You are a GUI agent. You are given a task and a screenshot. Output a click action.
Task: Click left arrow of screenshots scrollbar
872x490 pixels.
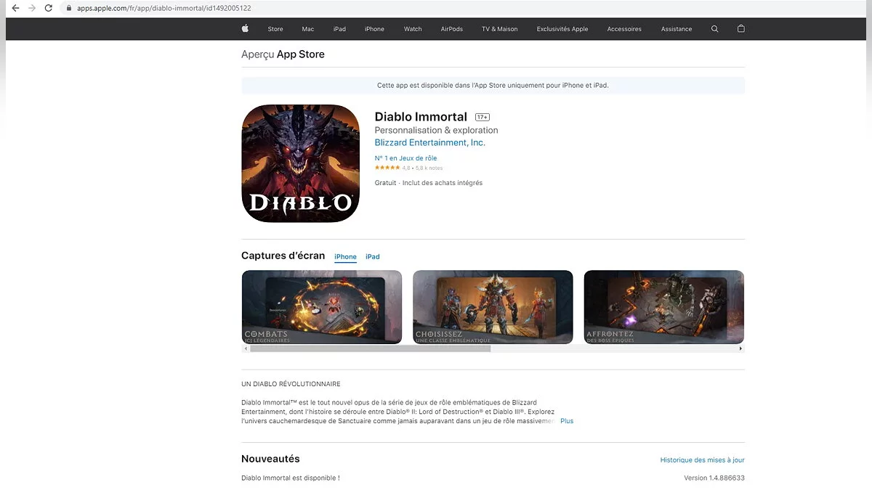coord(246,349)
